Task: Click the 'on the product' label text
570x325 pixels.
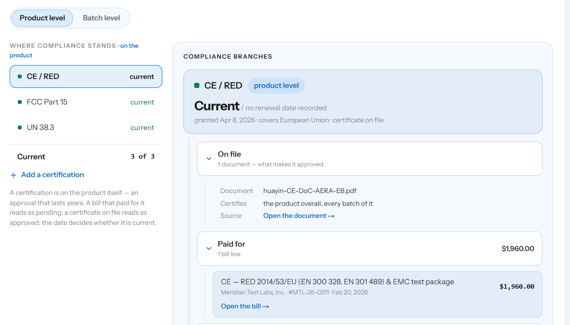Action: (74, 50)
